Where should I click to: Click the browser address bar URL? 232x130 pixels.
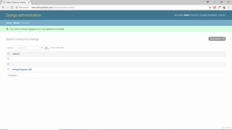[53, 7]
